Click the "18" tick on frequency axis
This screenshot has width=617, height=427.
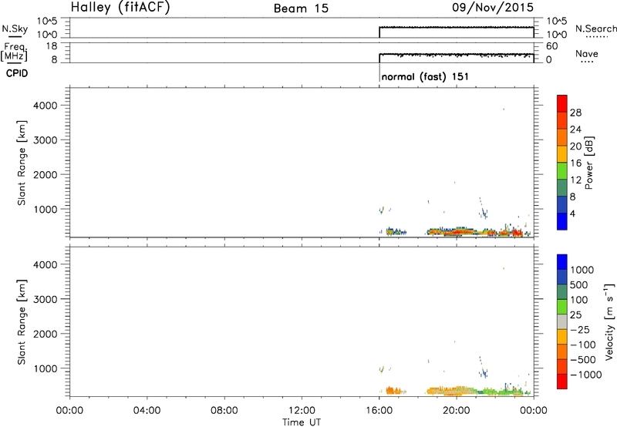tap(52, 46)
